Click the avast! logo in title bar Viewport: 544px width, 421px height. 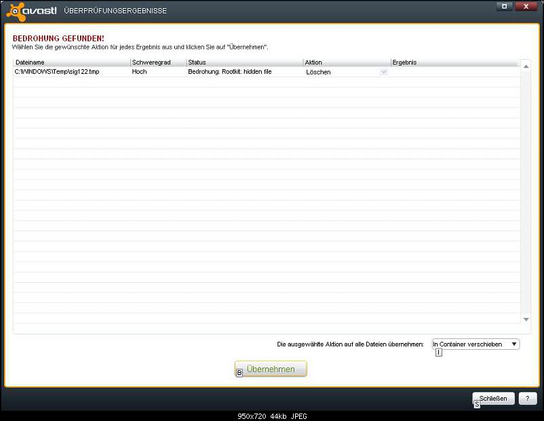pos(32,10)
